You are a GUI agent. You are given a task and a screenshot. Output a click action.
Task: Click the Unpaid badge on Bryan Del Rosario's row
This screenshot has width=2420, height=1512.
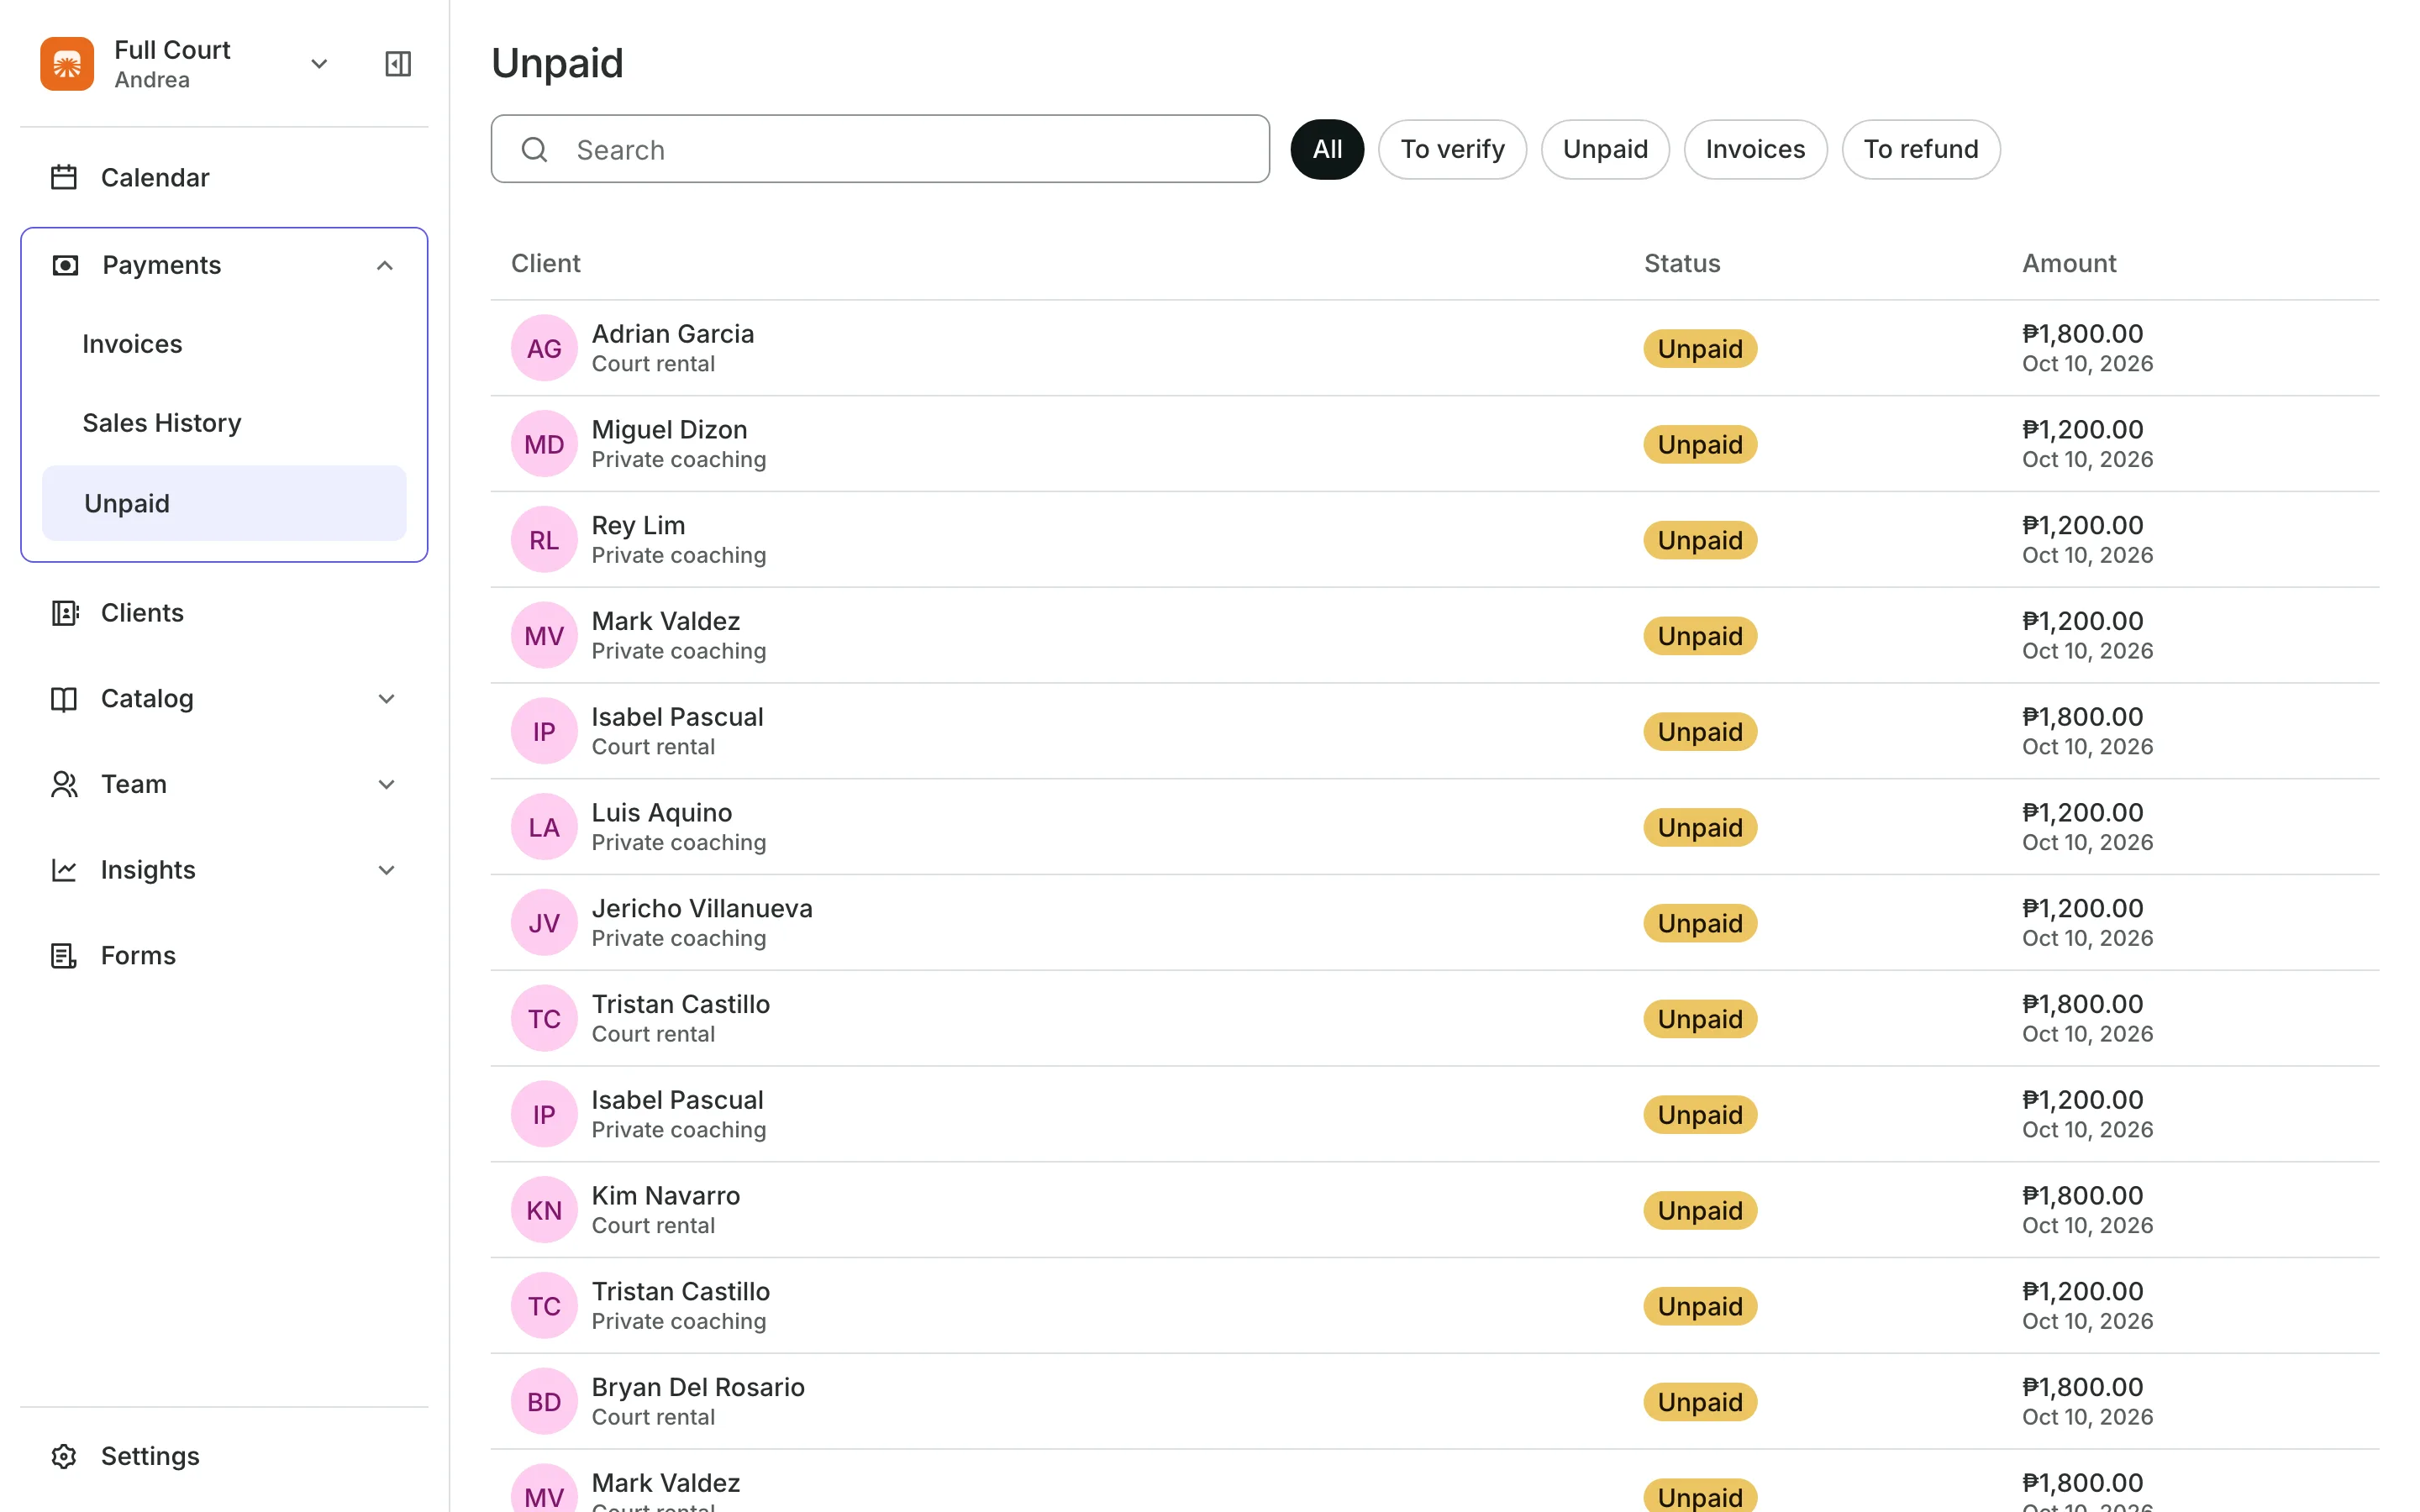click(1700, 1402)
